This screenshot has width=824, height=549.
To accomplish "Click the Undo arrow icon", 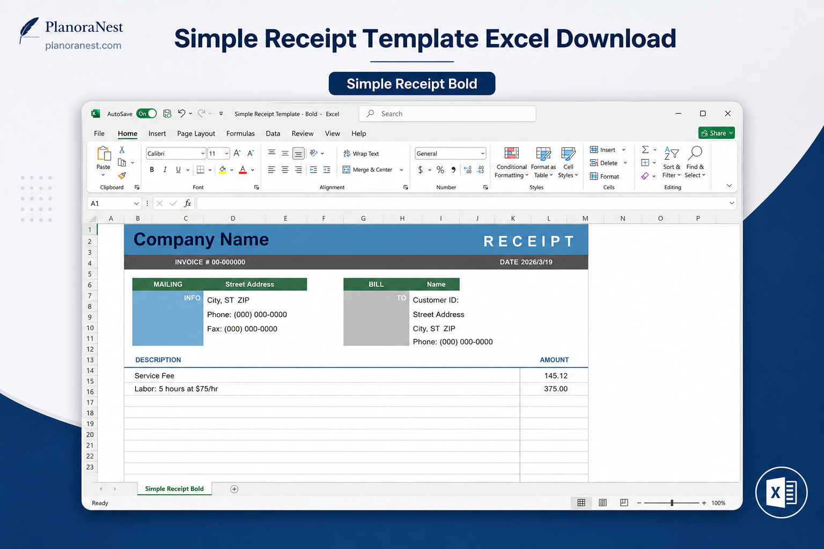I will (x=182, y=113).
